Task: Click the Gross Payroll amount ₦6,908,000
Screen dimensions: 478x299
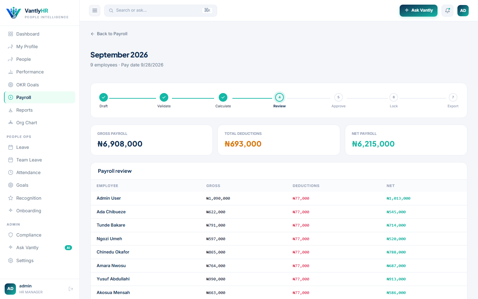Action: (x=120, y=144)
